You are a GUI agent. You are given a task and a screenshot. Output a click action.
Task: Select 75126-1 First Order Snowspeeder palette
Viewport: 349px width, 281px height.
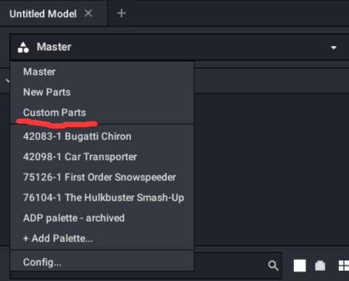click(x=99, y=177)
